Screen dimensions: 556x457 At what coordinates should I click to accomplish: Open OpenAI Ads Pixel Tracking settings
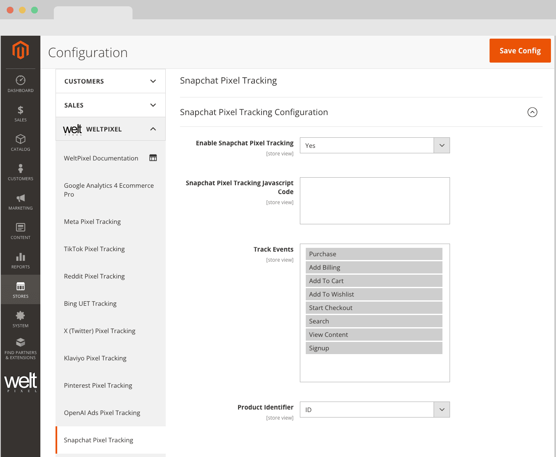[x=111, y=413]
